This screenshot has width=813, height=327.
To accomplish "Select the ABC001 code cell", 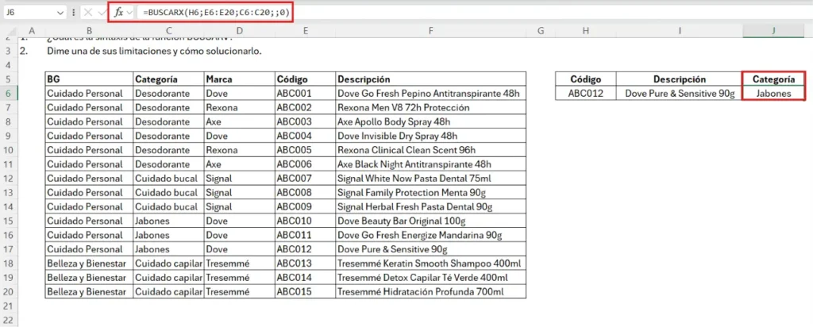I will [x=306, y=94].
